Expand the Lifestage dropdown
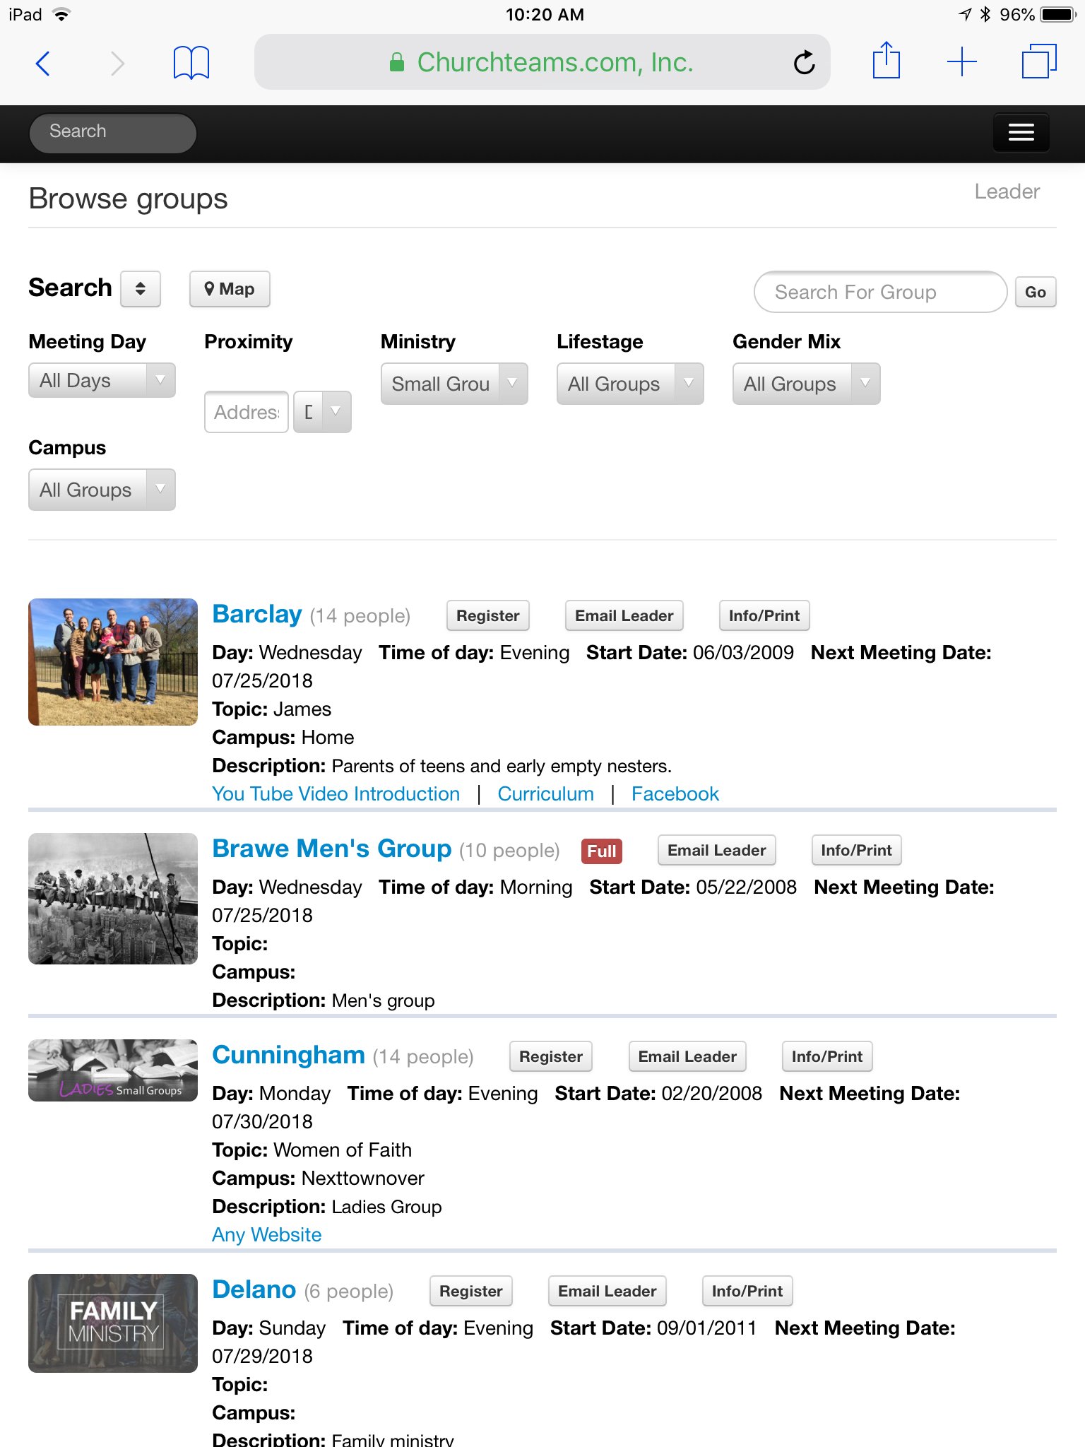This screenshot has height=1447, width=1085. [630, 384]
